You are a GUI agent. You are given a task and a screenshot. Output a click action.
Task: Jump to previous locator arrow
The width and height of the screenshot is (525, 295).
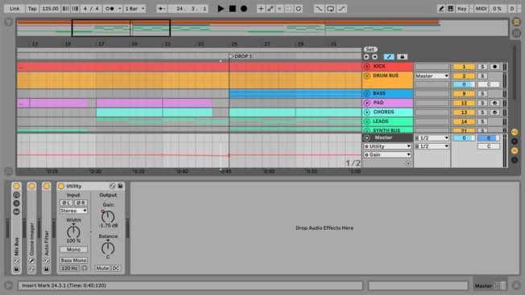coord(366,57)
